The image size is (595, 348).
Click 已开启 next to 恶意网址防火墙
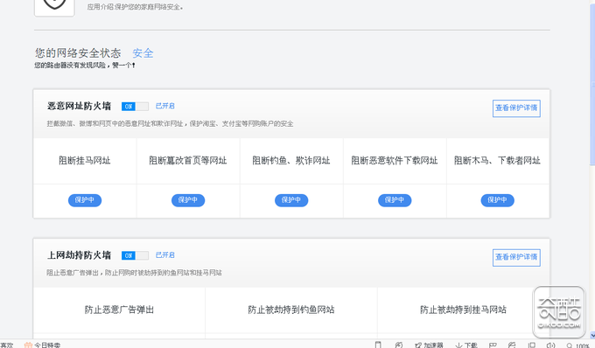[x=165, y=106]
